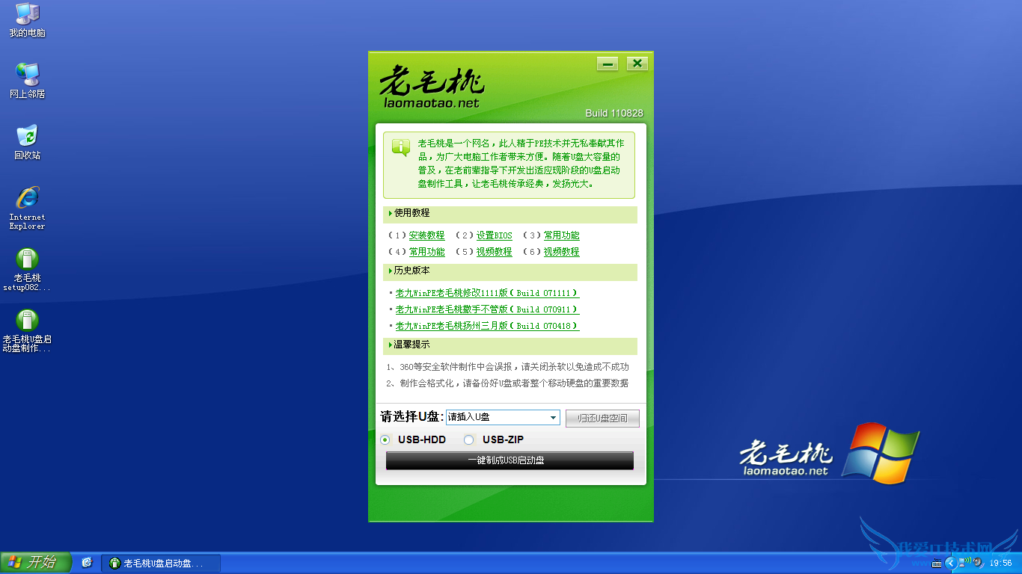
Task: Click the 老毛桃是一个网名 intro paragraph
Action: (x=521, y=163)
